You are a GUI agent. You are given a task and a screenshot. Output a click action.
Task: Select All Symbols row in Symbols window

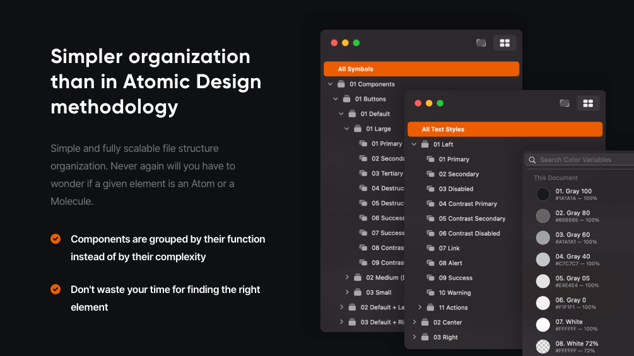421,69
